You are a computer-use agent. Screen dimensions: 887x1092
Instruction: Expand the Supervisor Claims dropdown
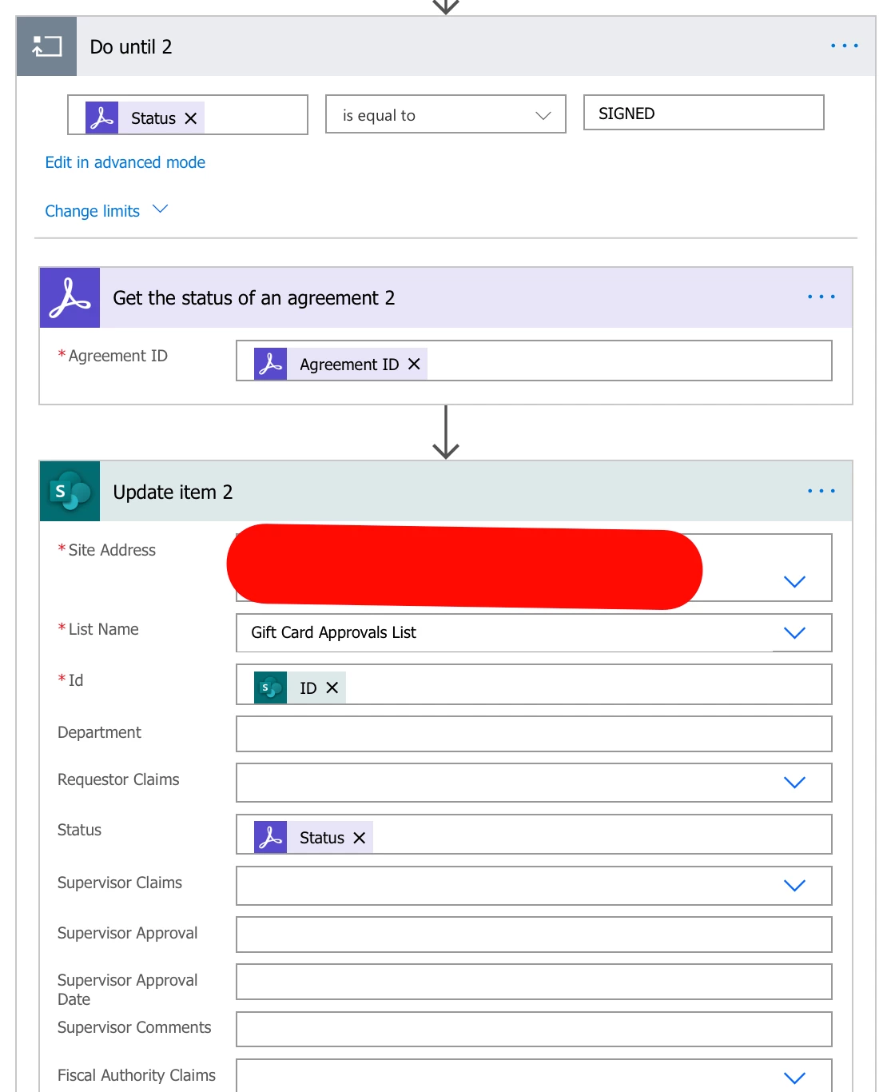pyautogui.click(x=794, y=885)
